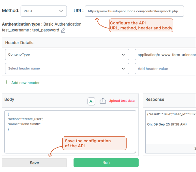Click the URL input field
The width and height of the screenshot is (196, 172).
pyautogui.click(x=134, y=11)
